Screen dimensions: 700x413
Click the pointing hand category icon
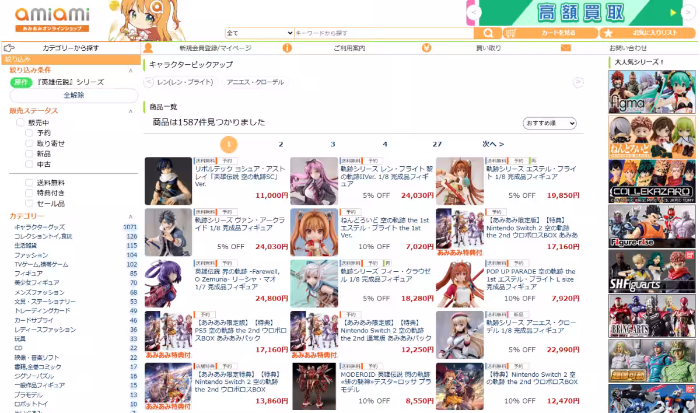(9, 48)
